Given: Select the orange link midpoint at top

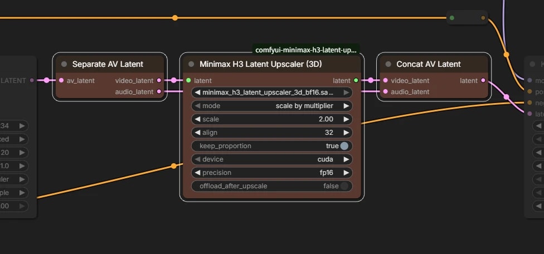Looking at the screenshot, I should 175,18.
